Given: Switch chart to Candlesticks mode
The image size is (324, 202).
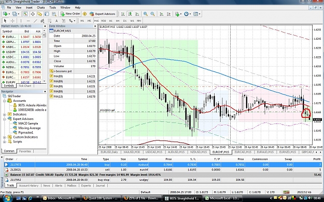Looking at the screenshot, I should point(130,14).
